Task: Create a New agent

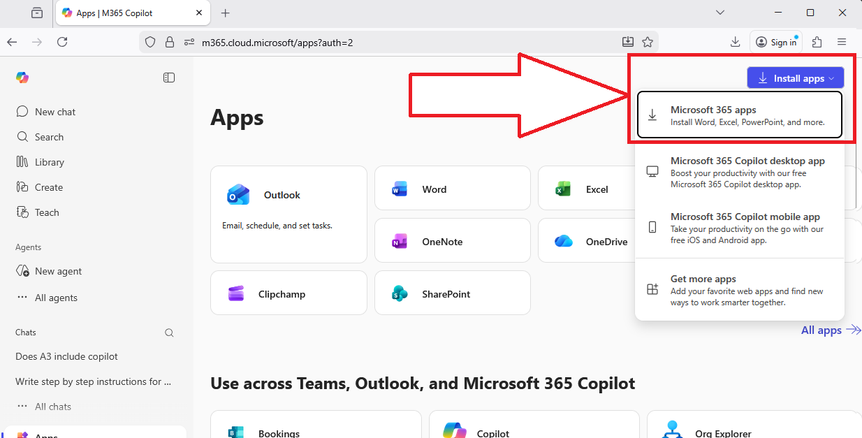Action: [57, 270]
